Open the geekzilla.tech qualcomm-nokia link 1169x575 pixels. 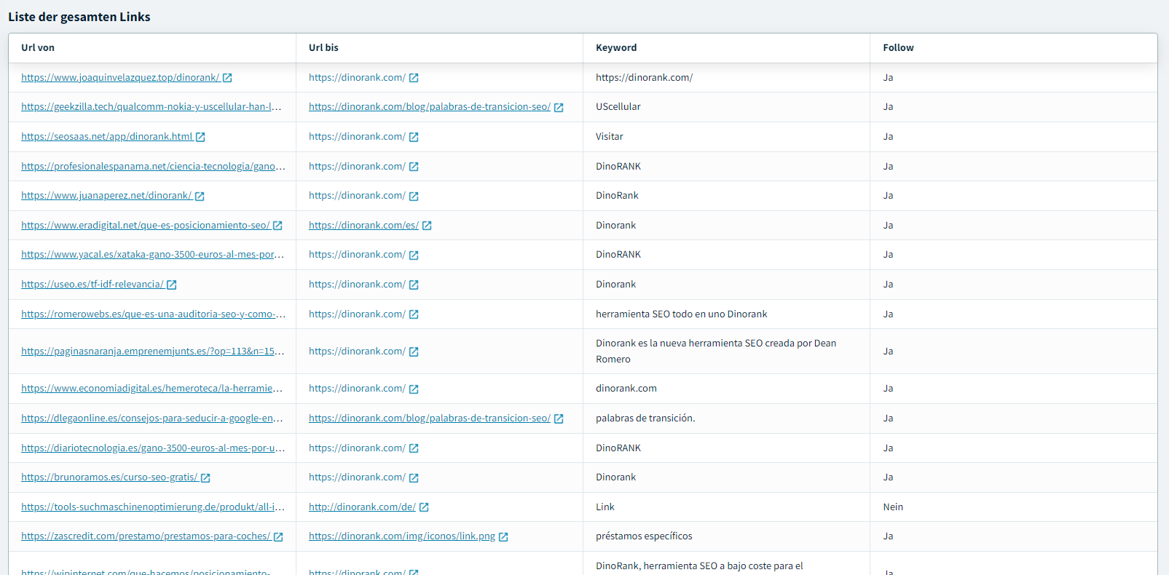[x=151, y=107]
